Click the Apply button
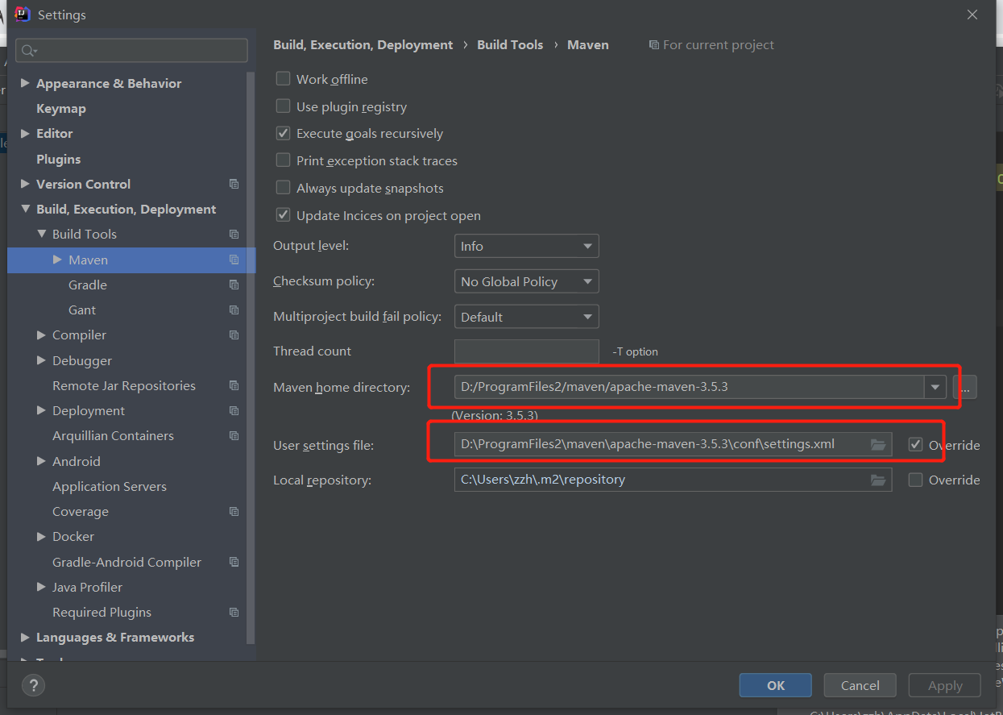This screenshot has height=715, width=1003. pyautogui.click(x=945, y=685)
